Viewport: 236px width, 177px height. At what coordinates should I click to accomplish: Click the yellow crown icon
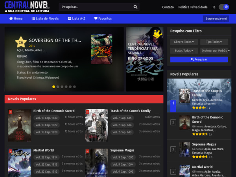pyautogui.click(x=157, y=34)
